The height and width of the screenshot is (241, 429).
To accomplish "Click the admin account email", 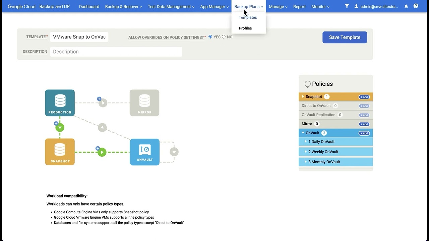I will (x=379, y=7).
